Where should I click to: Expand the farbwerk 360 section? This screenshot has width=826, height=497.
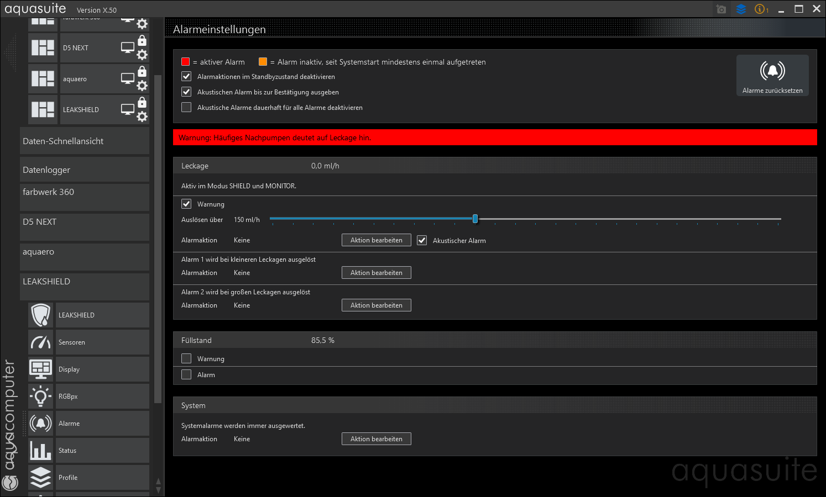click(84, 192)
